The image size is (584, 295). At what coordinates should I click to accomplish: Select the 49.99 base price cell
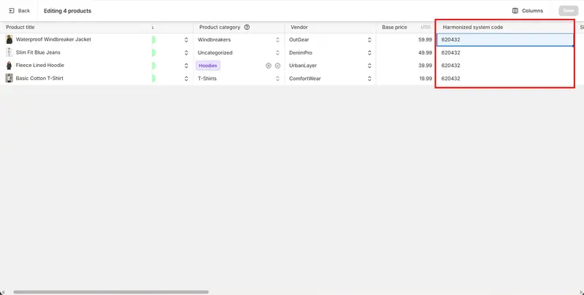[x=406, y=52]
